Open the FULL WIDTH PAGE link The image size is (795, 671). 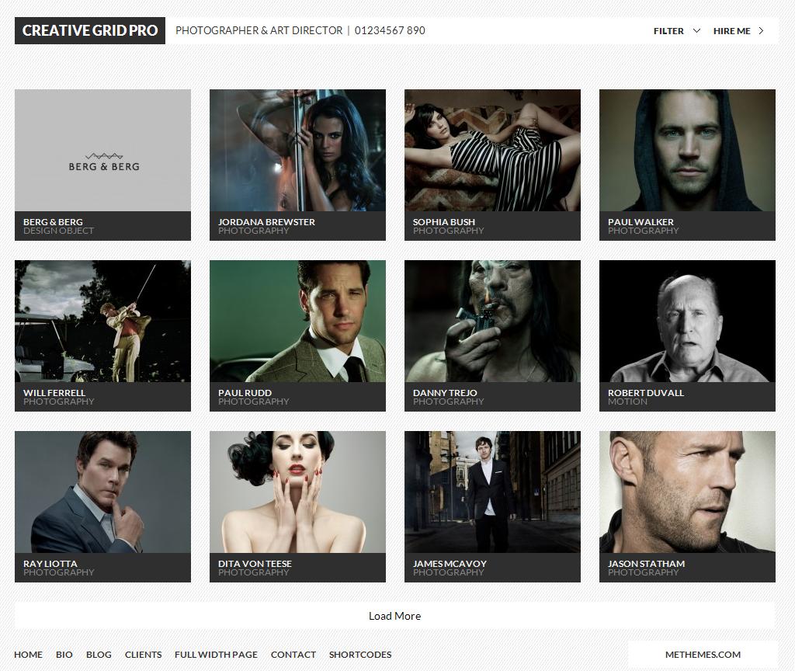pos(216,655)
